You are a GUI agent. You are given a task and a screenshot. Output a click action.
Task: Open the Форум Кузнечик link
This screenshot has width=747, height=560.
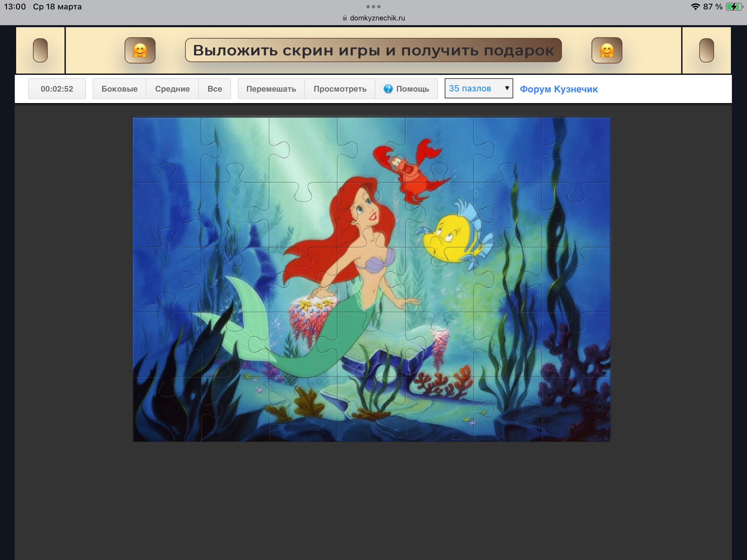coord(559,89)
